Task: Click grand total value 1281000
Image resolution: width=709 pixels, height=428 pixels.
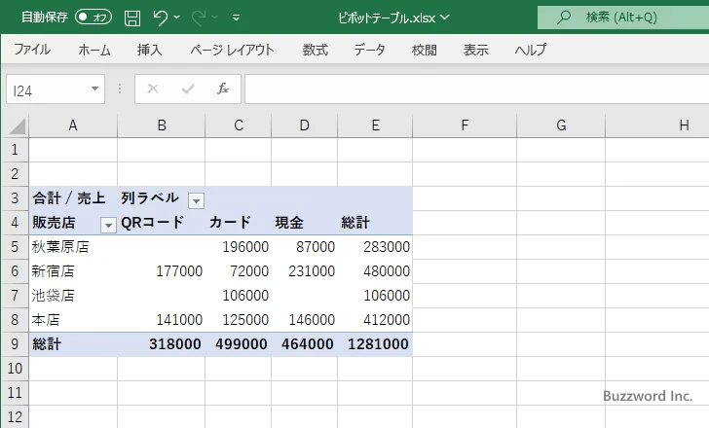Action: (x=375, y=344)
